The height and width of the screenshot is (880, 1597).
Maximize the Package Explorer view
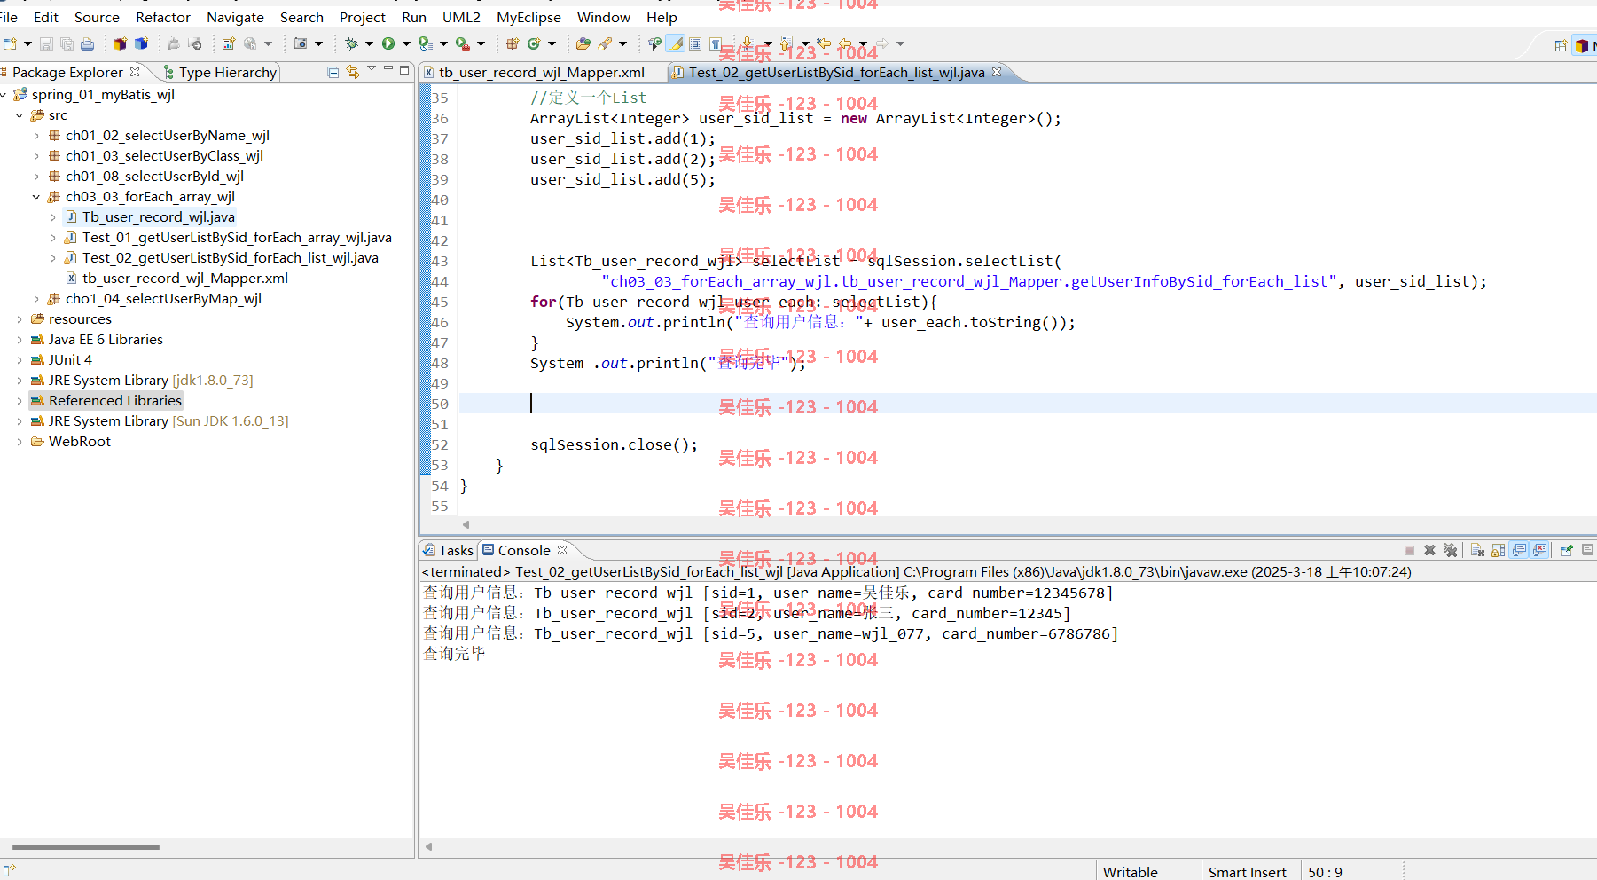[x=404, y=70]
